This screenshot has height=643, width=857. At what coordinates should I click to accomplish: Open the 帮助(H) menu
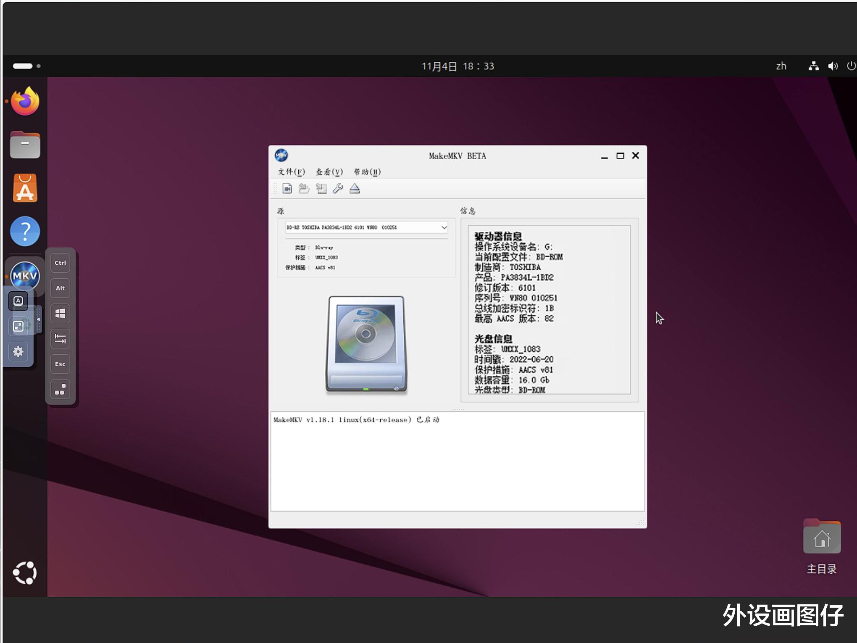tap(367, 172)
